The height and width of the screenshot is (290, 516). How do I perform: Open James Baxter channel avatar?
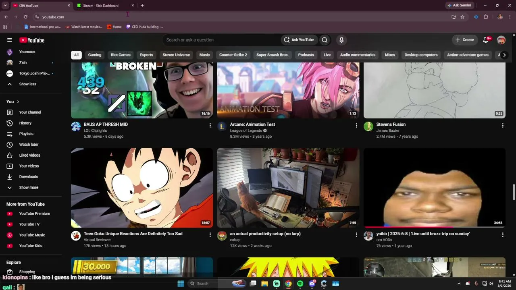[x=368, y=126]
